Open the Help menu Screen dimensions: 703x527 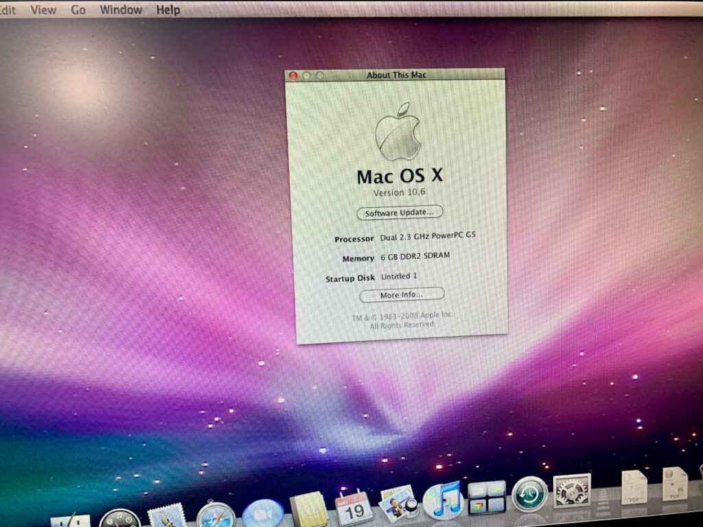coord(168,10)
